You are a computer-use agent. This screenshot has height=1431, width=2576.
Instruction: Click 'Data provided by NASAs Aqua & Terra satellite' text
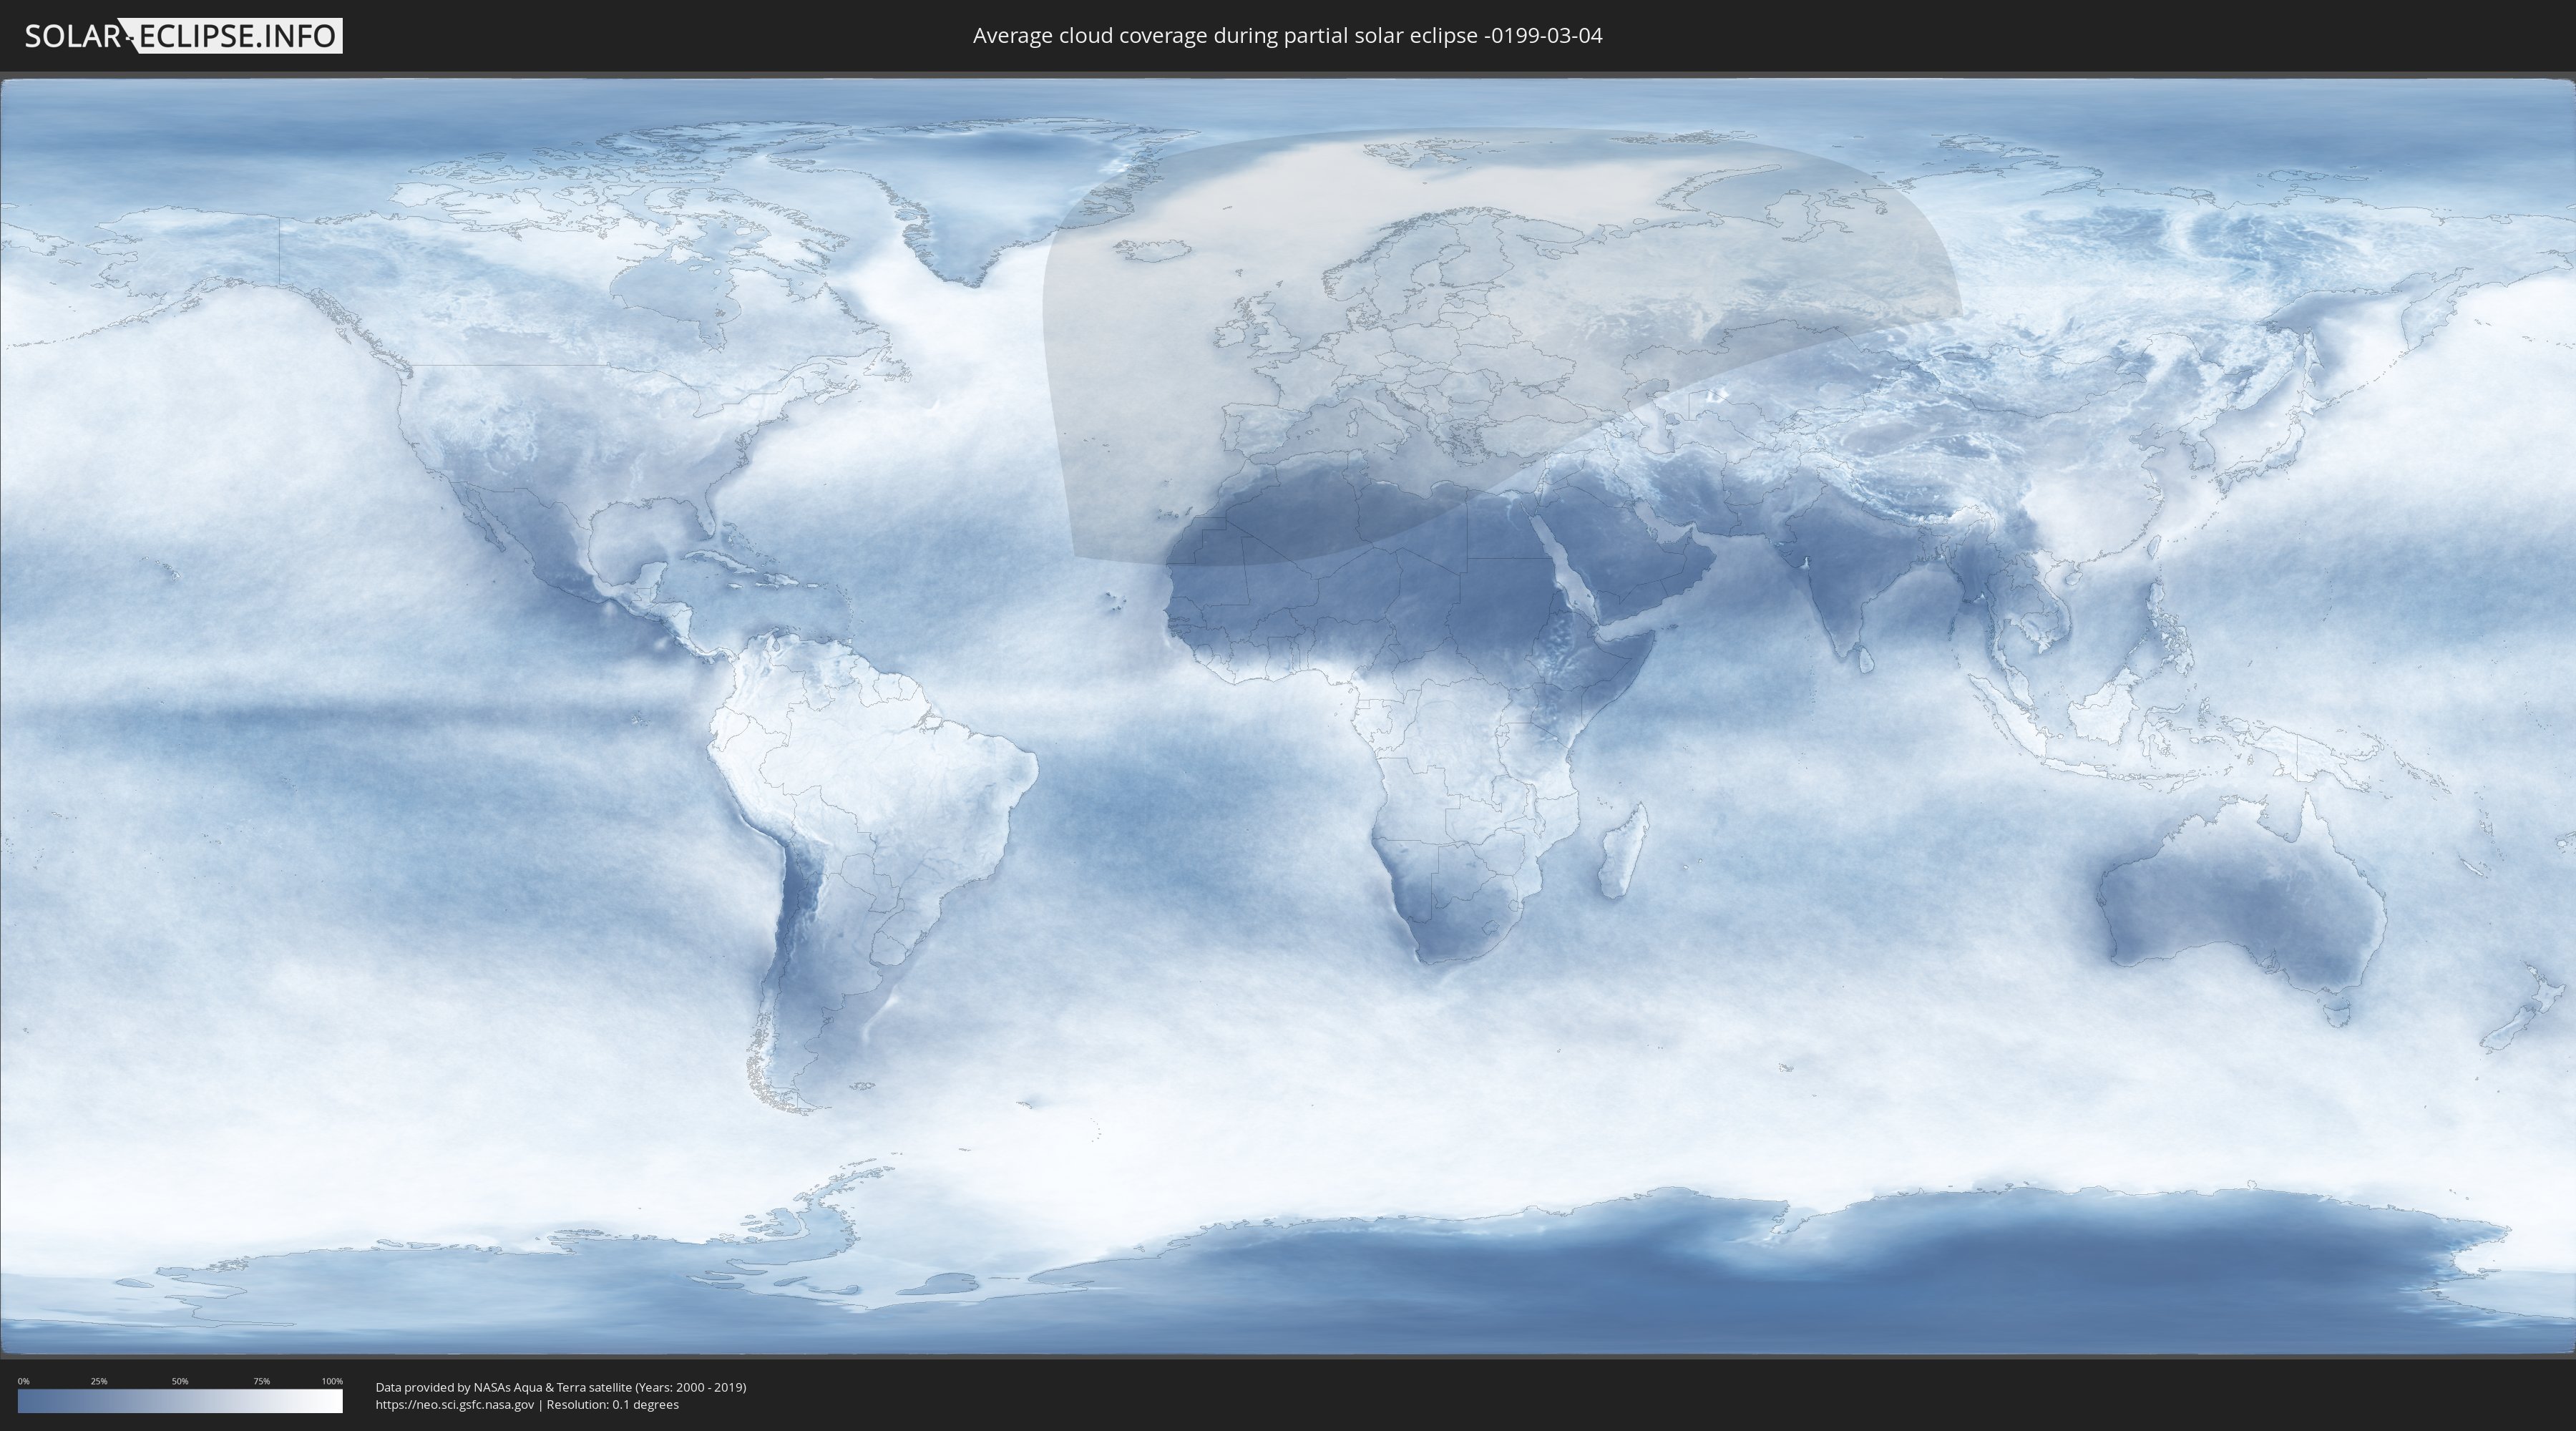click(x=504, y=1387)
